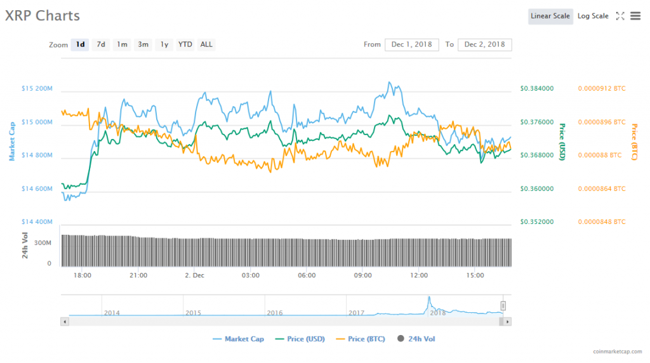Image resolution: width=650 pixels, height=363 pixels.
Task: Click the navigator scrollbar right arrow
Action: point(508,322)
